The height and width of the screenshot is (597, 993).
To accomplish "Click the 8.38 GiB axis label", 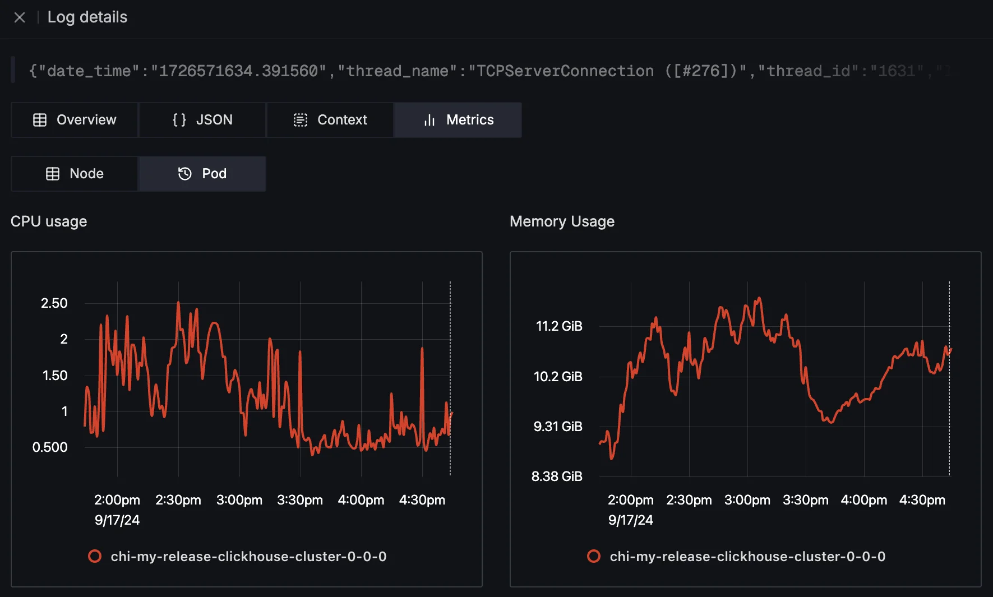I will pos(557,476).
